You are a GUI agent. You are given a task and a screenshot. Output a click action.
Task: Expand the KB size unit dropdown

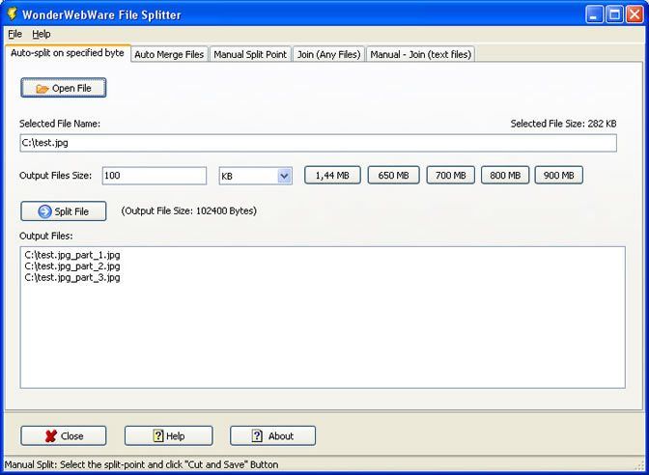284,176
